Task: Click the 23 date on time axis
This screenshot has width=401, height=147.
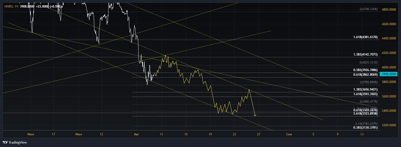Action: (234, 134)
